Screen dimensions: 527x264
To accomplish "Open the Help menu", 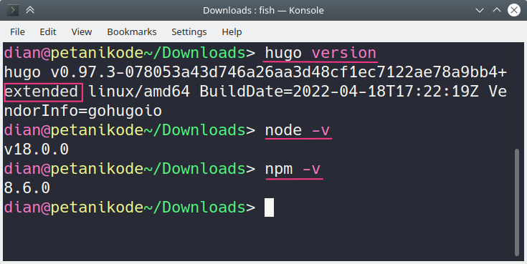I will (x=232, y=32).
